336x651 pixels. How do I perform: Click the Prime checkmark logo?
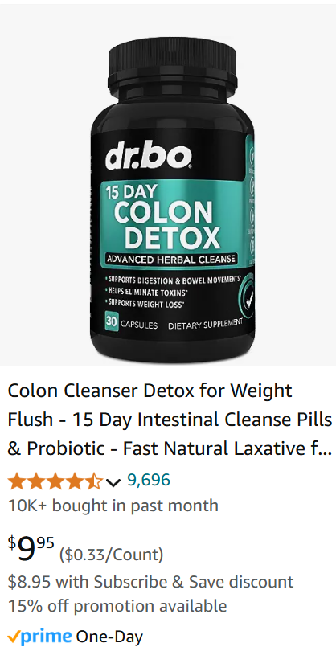point(40,636)
